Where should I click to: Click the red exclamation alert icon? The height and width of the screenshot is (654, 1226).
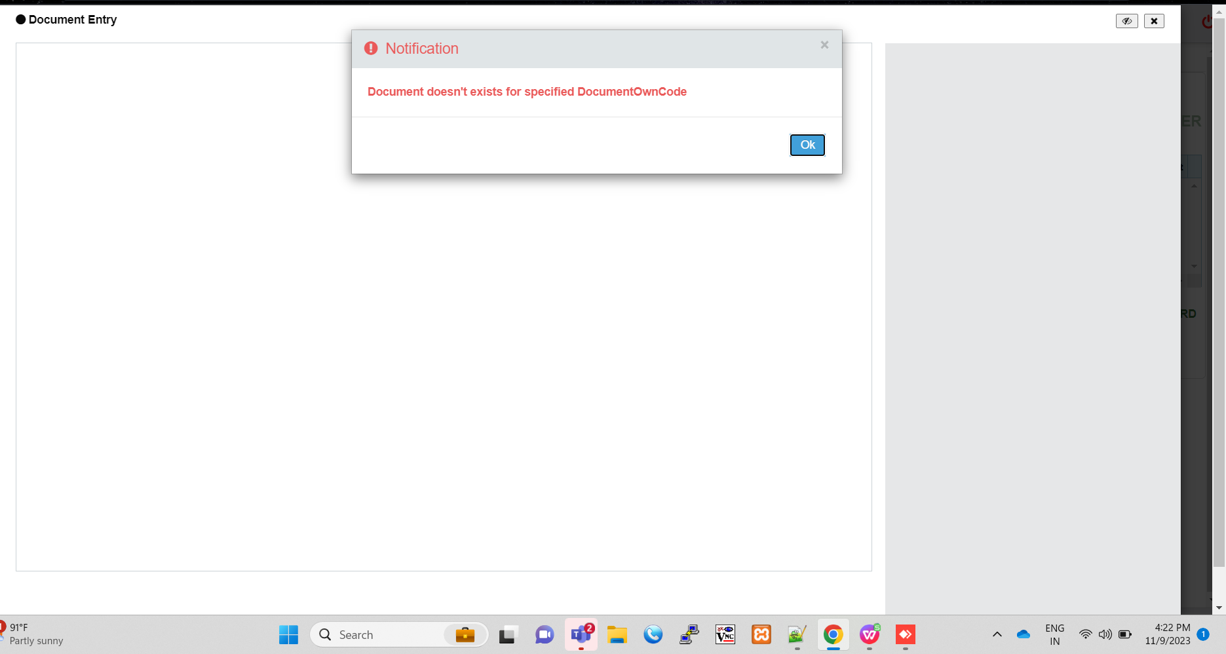point(371,48)
